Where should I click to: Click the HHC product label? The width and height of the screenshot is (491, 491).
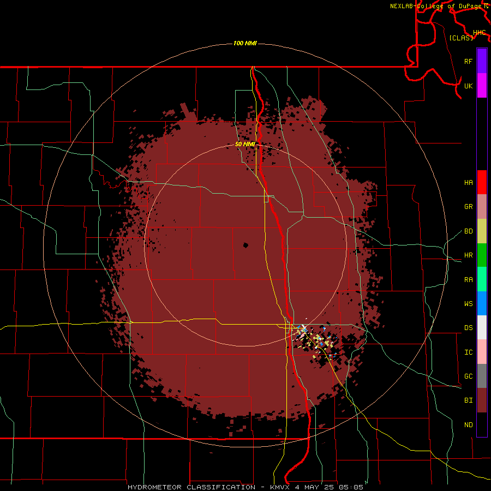480,33
